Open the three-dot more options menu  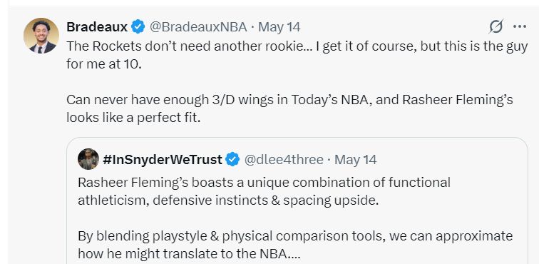(x=520, y=26)
